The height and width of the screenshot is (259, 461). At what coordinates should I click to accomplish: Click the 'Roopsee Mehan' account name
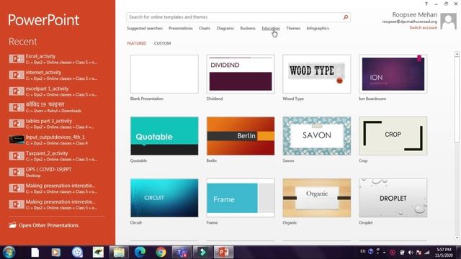[415, 14]
